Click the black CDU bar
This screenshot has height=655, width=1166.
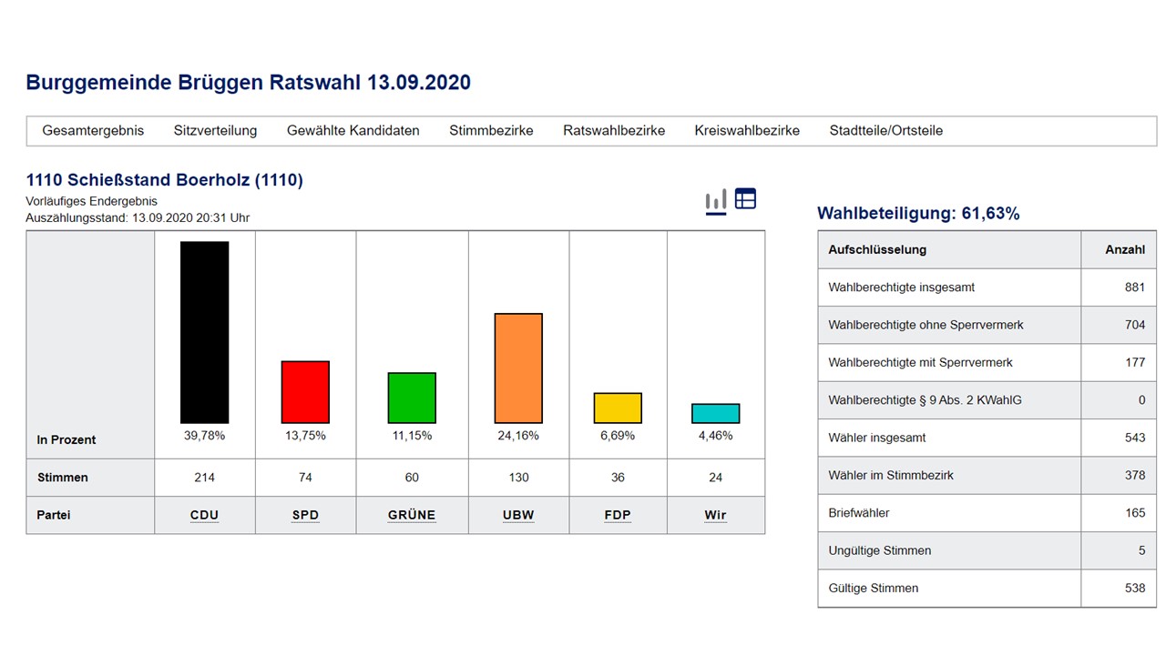(x=205, y=332)
